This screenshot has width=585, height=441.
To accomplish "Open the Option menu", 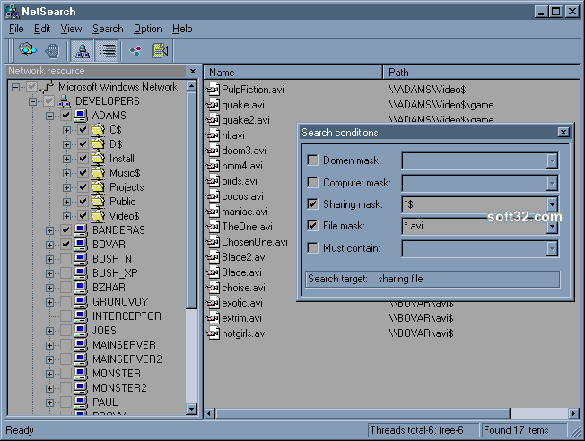I will 148,29.
